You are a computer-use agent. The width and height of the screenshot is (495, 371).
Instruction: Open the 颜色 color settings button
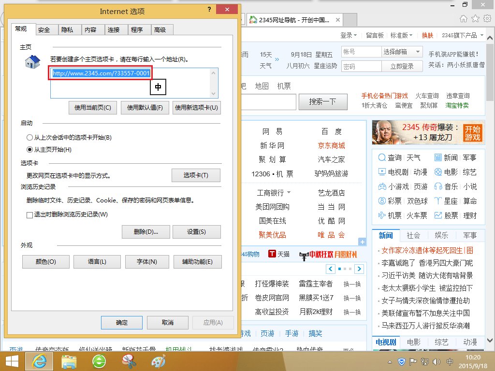pyautogui.click(x=46, y=262)
